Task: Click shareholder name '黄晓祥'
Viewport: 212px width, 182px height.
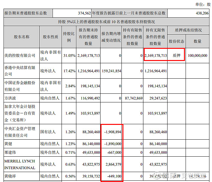Action: [x=10, y=176]
